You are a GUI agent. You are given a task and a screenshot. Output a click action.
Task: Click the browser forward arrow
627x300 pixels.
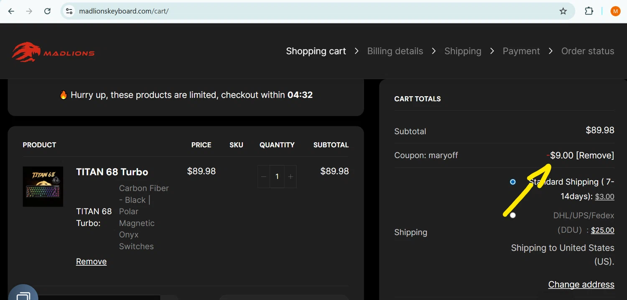[x=29, y=11]
